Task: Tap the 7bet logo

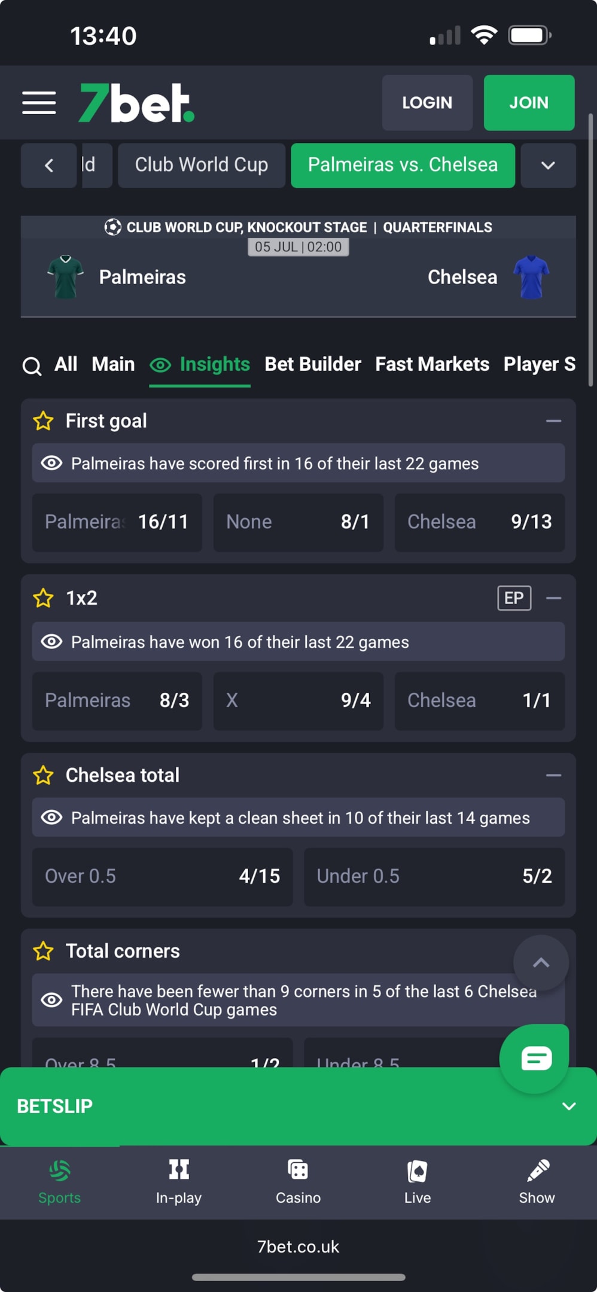Action: pos(137,103)
